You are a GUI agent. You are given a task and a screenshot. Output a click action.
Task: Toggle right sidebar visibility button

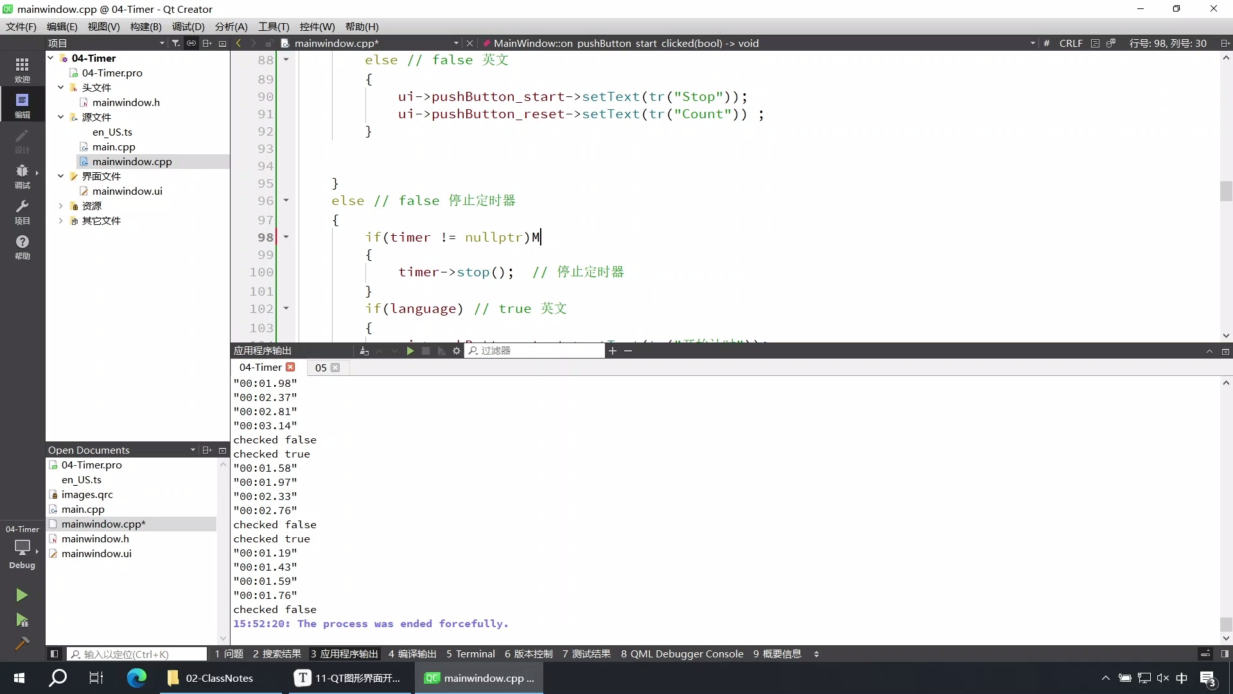[x=1225, y=654]
